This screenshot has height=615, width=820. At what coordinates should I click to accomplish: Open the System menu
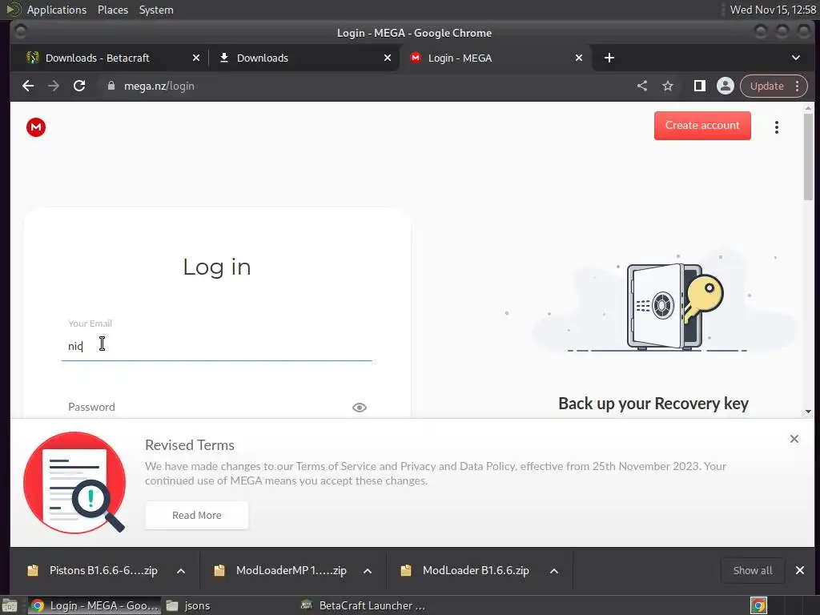click(x=156, y=10)
